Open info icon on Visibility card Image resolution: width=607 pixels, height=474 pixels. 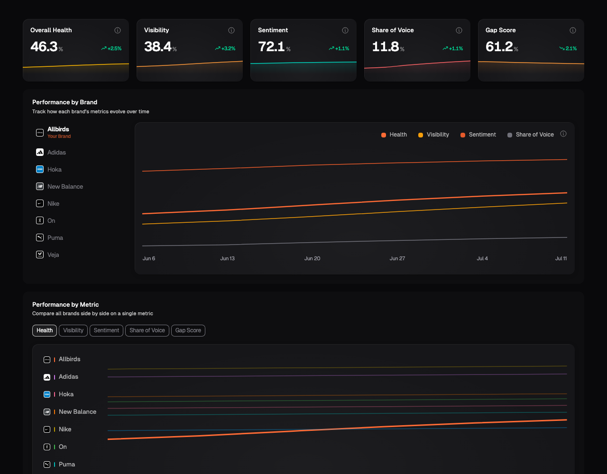click(231, 30)
